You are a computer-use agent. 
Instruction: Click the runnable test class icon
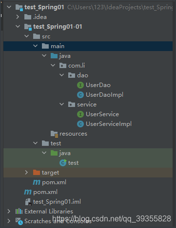[63, 163]
